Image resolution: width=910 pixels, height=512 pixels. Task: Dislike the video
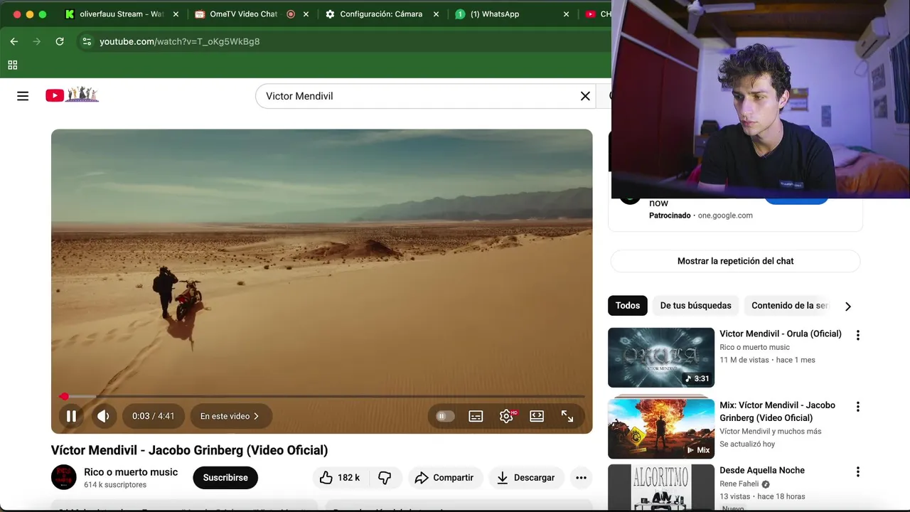tap(385, 478)
